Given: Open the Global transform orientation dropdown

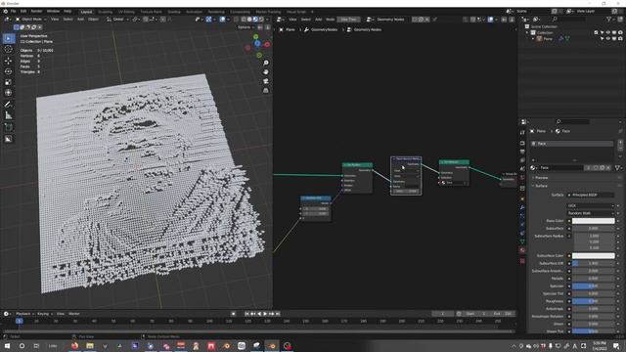Looking at the screenshot, I should 117,20.
